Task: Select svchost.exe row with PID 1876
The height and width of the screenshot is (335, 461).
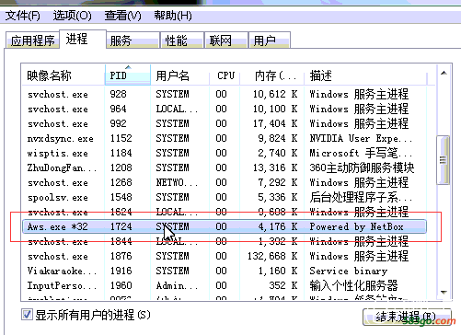Action: tap(225, 256)
